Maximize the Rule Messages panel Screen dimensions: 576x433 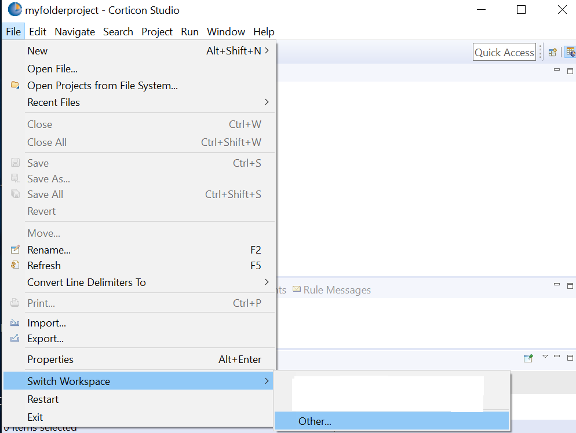coord(570,285)
